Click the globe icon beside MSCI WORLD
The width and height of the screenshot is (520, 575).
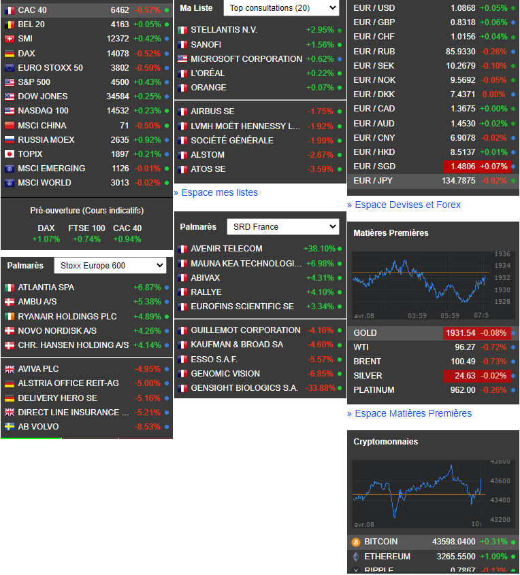coord(9,183)
